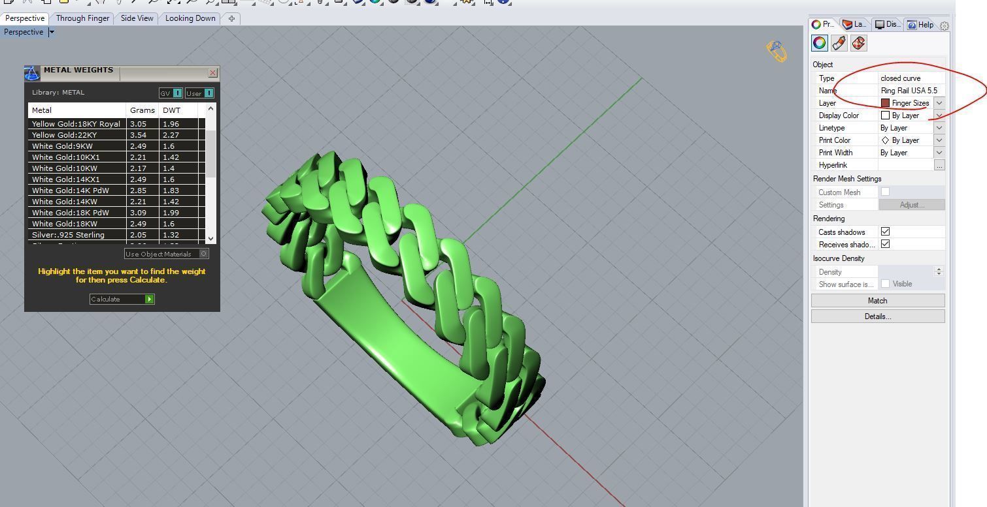Screen dimensions: 987x507
Task: Click the Grams column header
Action: coord(142,110)
